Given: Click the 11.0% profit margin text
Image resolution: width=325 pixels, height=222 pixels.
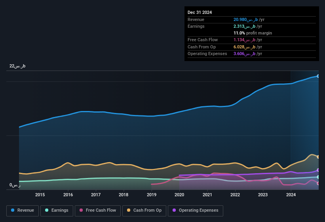Looking at the screenshot, I should pyautogui.click(x=253, y=33).
